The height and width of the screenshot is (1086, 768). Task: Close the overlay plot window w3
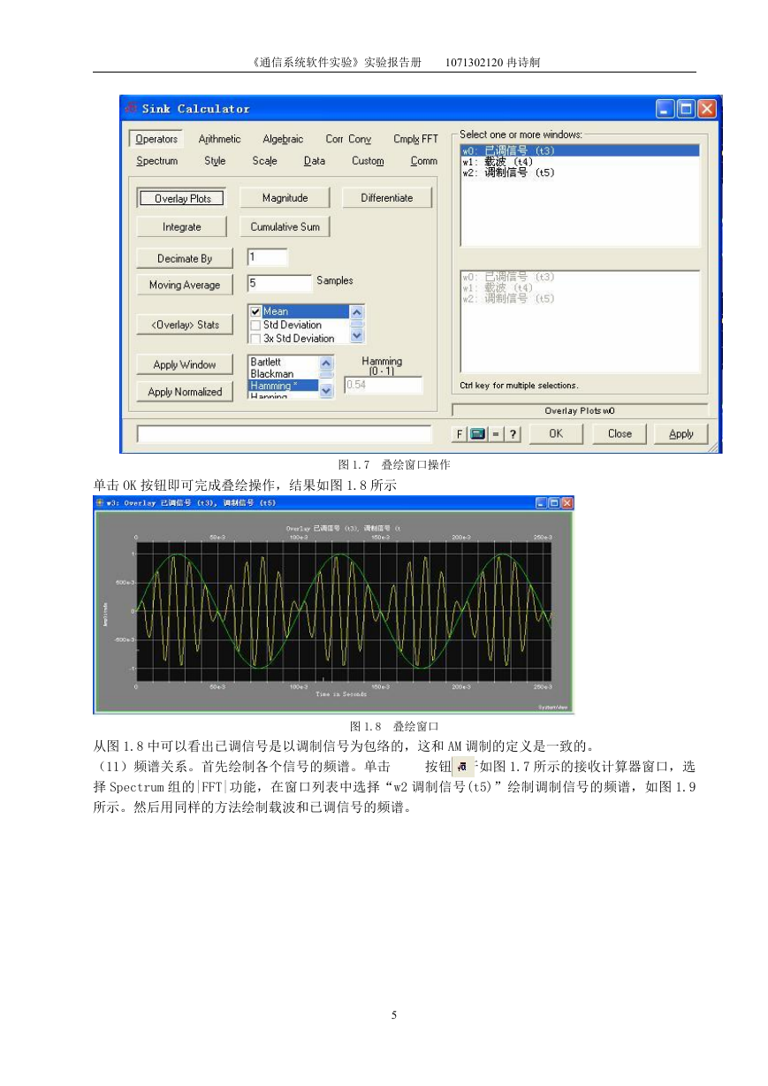(567, 502)
